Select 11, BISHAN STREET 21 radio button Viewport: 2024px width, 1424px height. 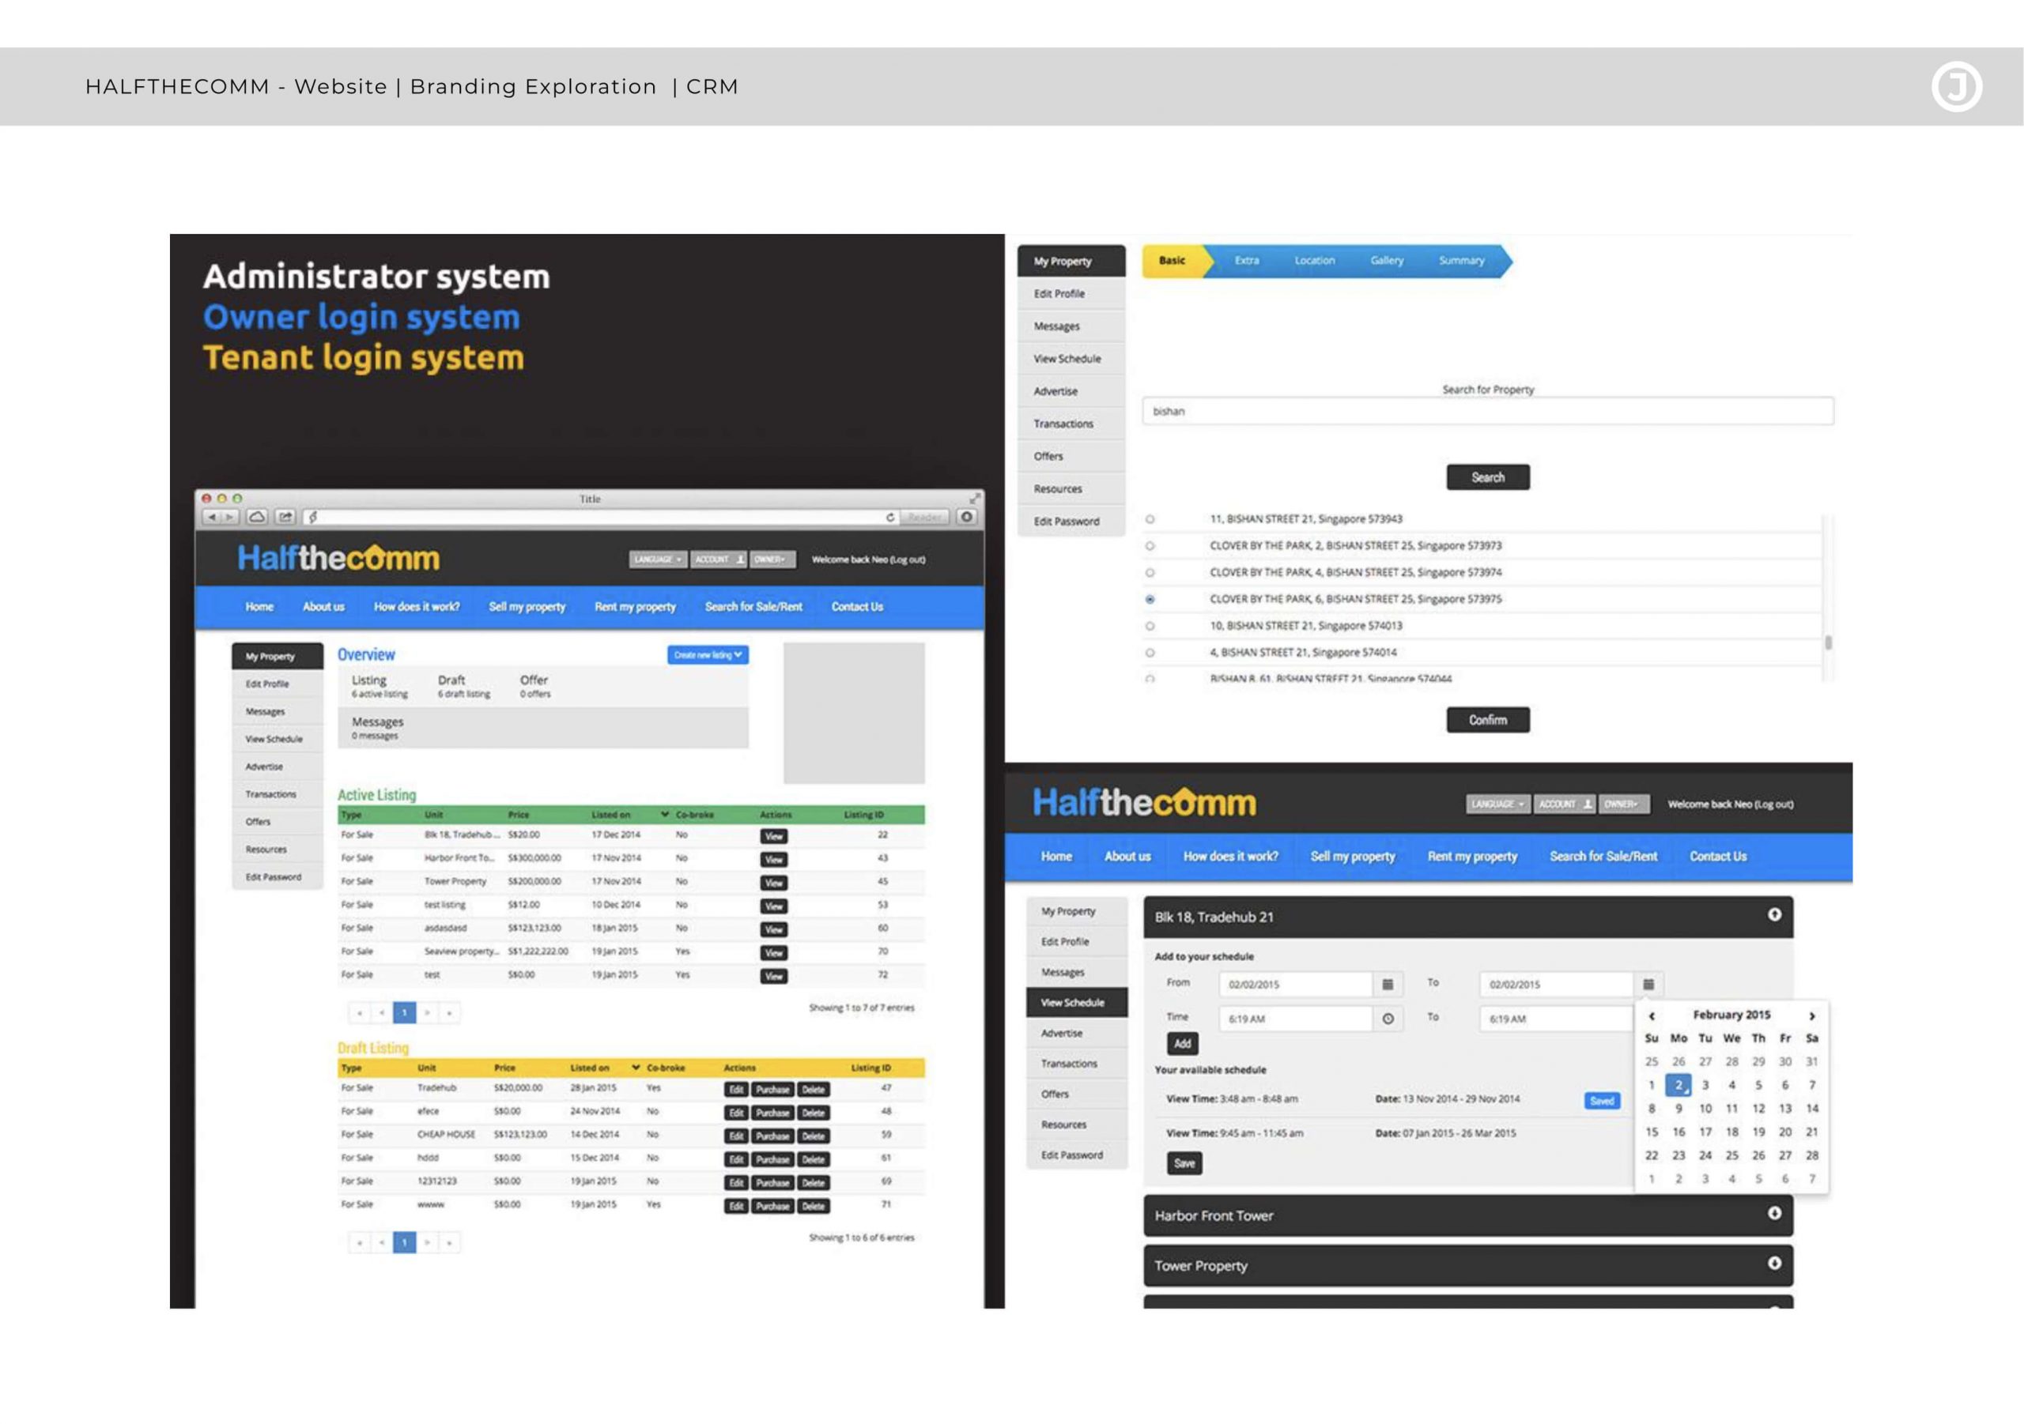(x=1150, y=519)
